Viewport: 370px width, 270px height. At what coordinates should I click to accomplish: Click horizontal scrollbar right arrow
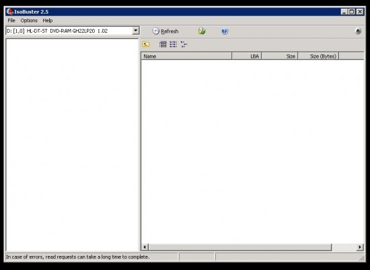point(360,247)
